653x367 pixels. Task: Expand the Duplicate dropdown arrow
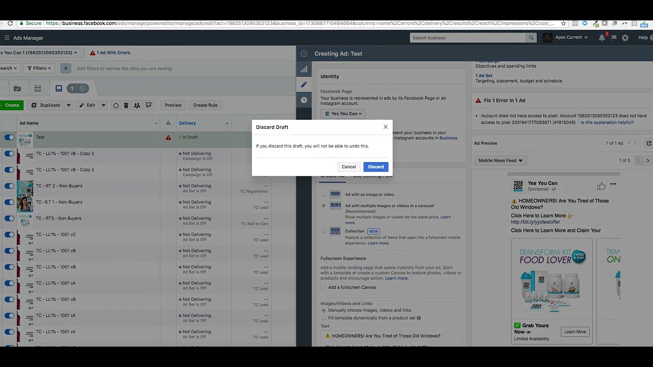[x=68, y=105]
